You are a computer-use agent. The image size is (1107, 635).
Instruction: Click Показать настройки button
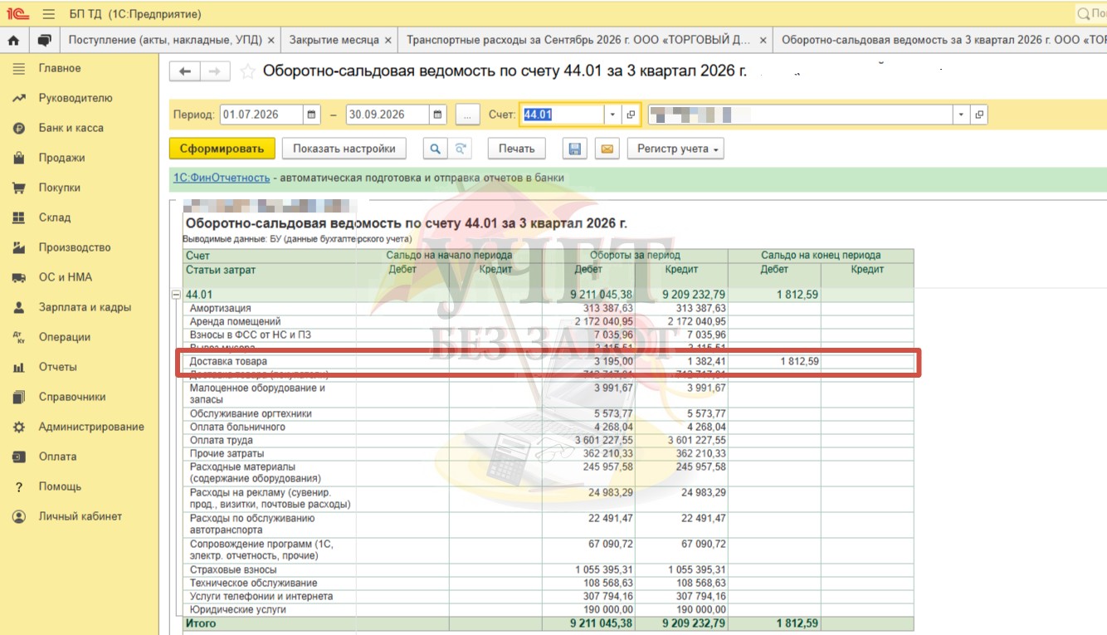[344, 149]
